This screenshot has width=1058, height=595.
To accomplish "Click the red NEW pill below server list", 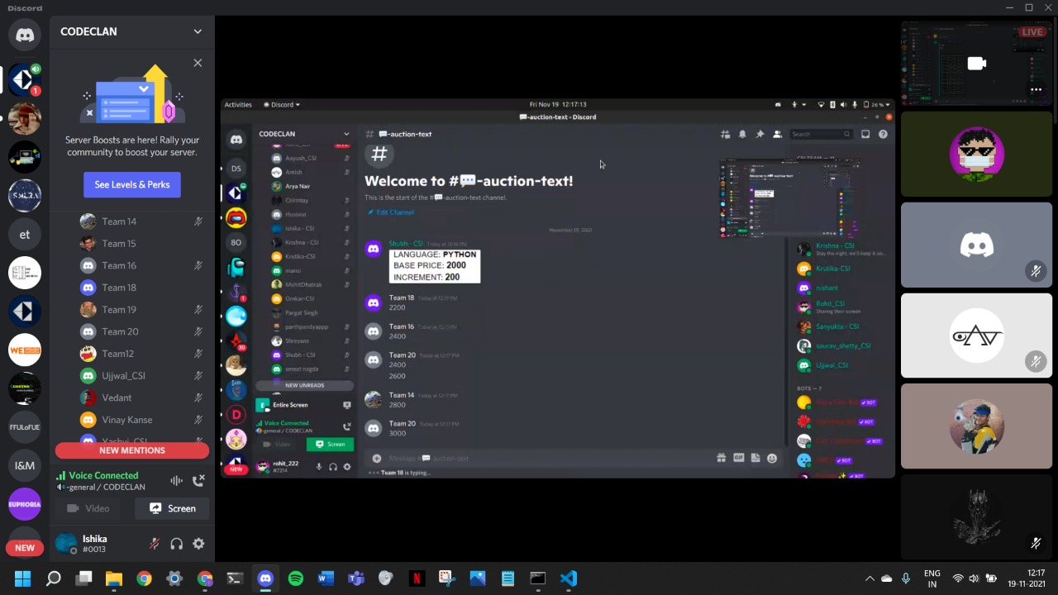I will [x=25, y=547].
